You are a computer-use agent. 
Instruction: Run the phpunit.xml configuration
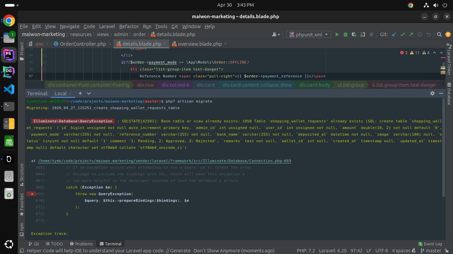click(x=337, y=34)
